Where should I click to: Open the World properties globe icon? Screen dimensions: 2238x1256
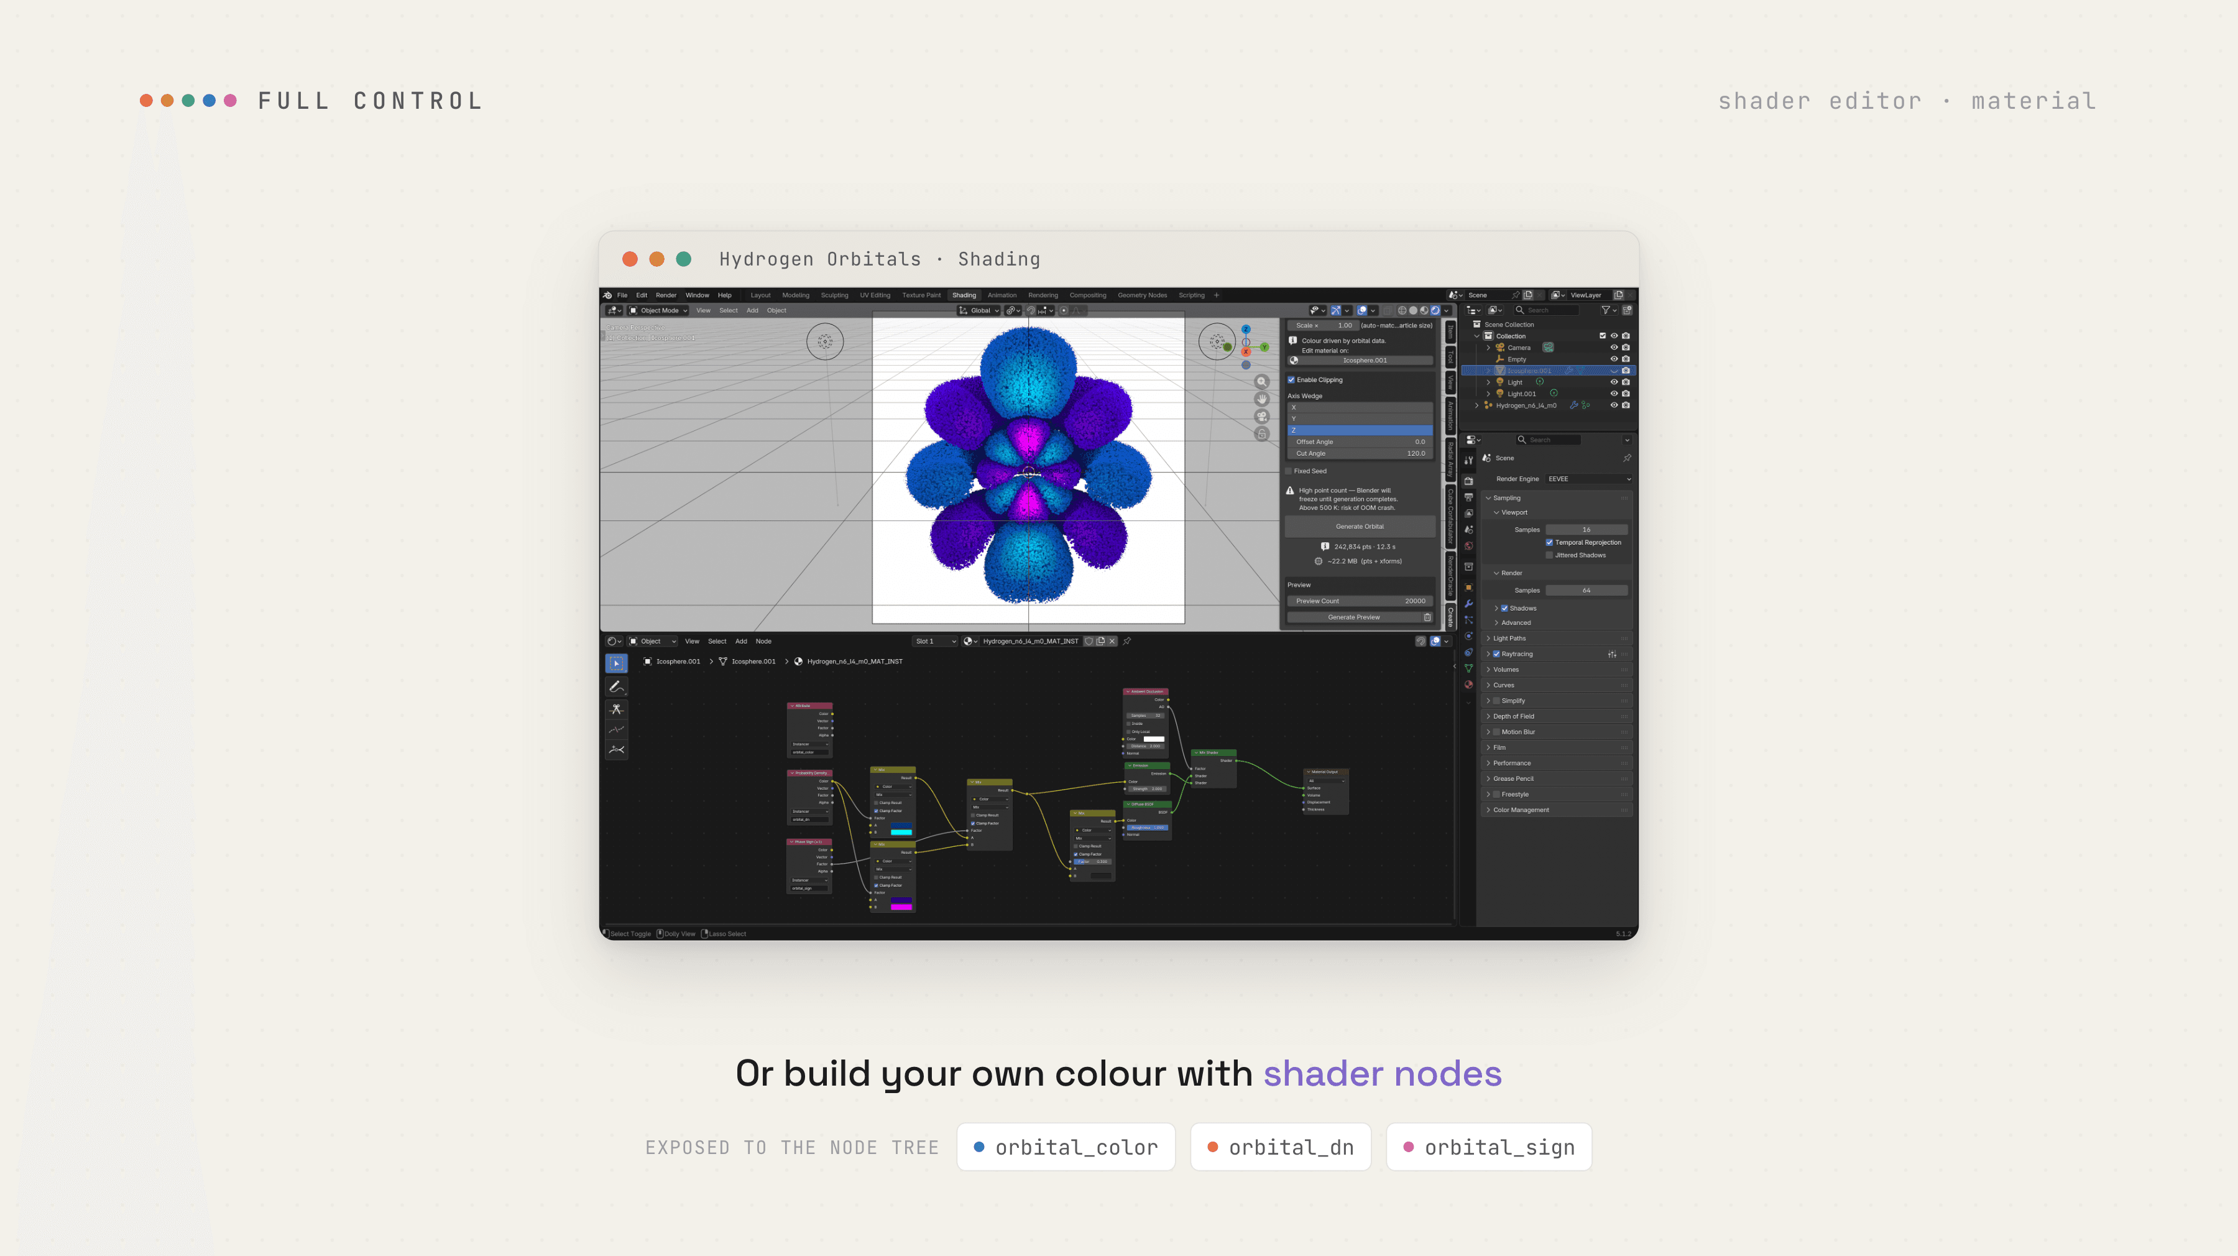(1468, 546)
